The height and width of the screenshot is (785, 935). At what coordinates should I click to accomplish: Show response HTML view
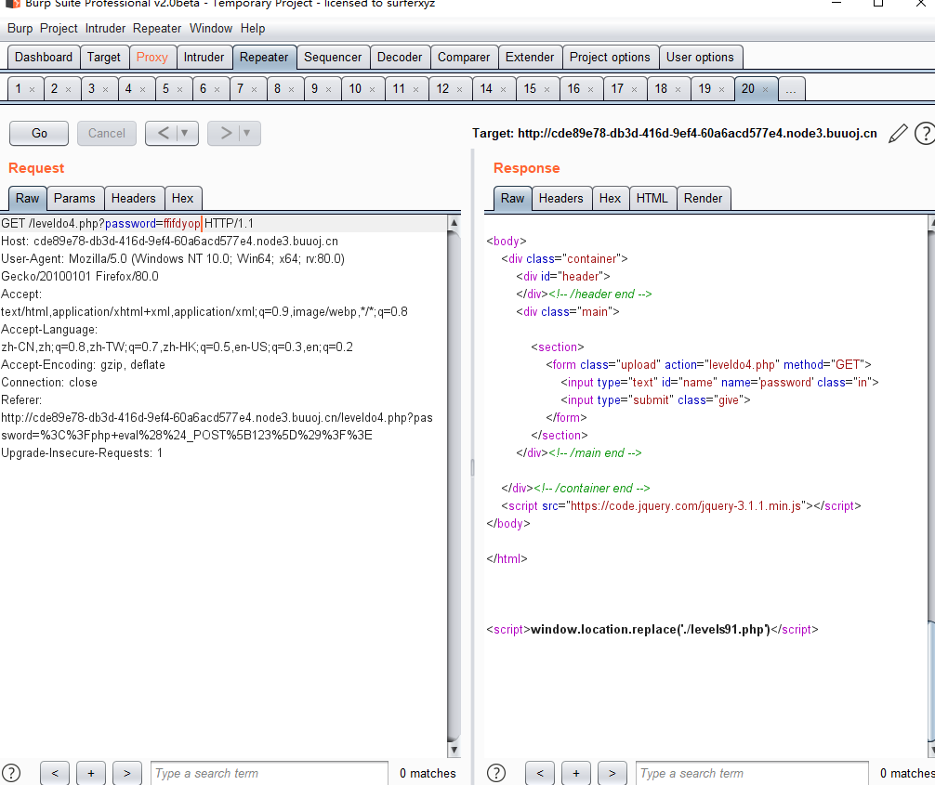pyautogui.click(x=652, y=199)
